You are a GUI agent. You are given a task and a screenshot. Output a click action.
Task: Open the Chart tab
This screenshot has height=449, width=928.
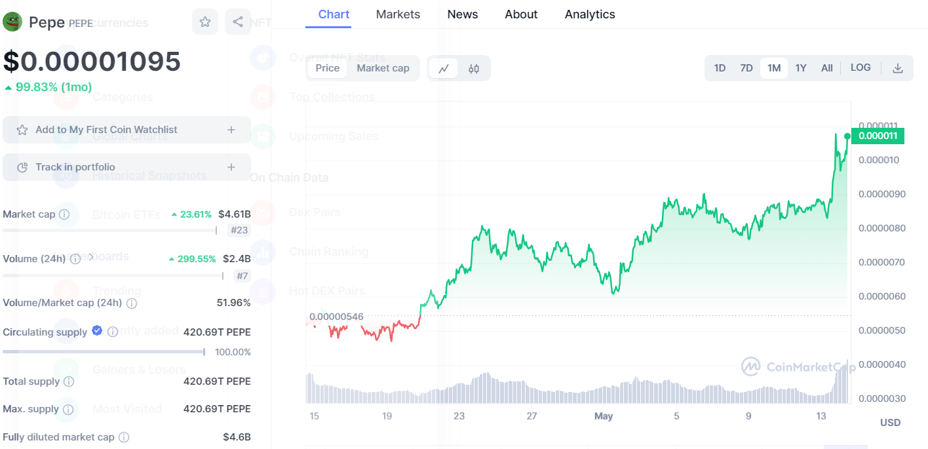[x=334, y=14]
